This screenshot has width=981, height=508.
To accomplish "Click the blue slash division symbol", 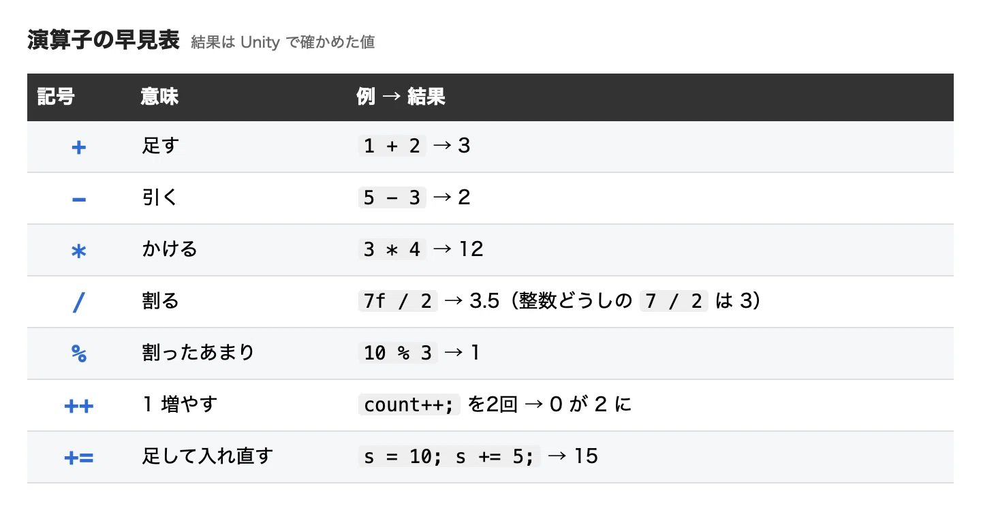I will point(78,302).
